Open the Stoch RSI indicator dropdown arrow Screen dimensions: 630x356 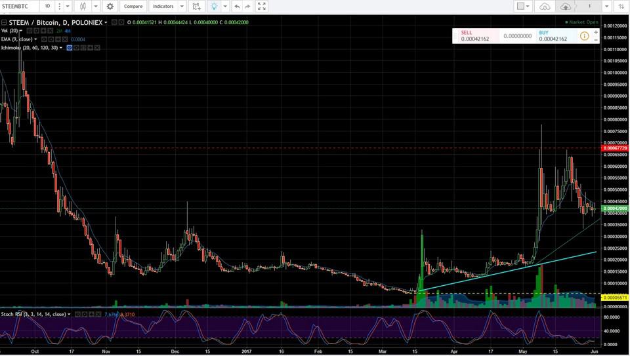[x=69, y=314]
